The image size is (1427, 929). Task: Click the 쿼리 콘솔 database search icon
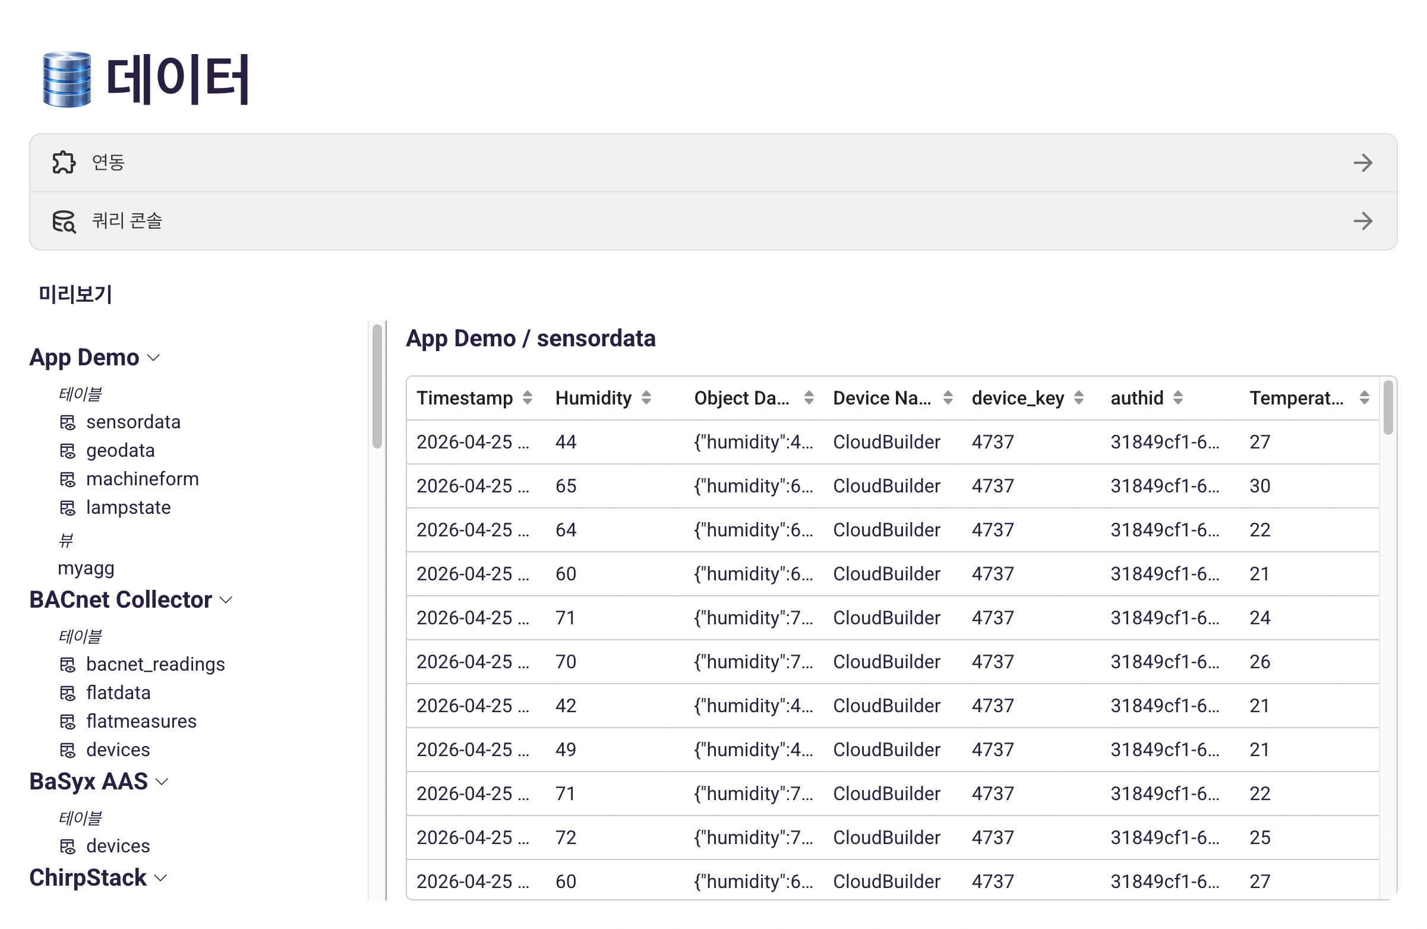coord(64,221)
